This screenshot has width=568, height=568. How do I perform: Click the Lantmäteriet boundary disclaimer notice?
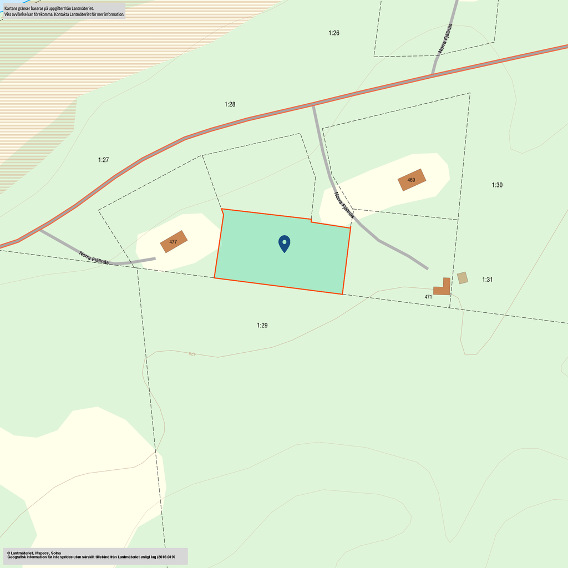[64, 12]
